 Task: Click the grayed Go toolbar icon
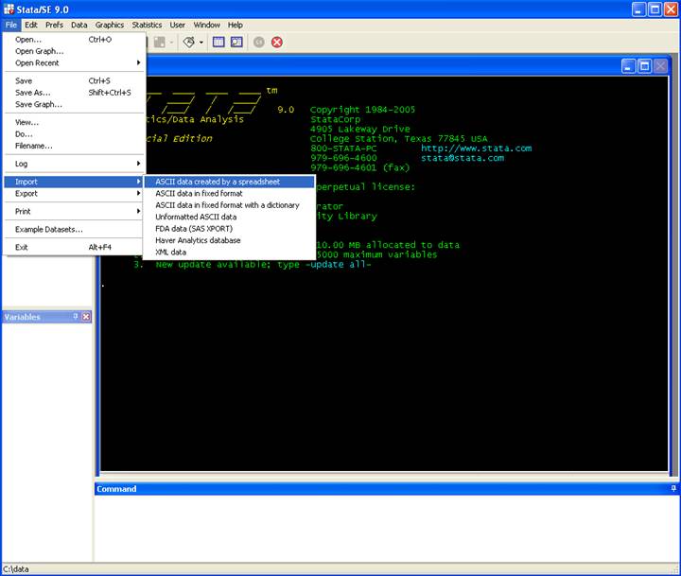(258, 42)
